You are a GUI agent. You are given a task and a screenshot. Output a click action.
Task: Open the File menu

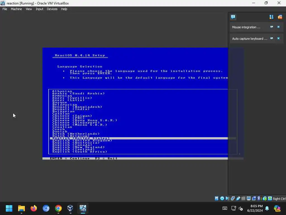[x=5, y=9]
